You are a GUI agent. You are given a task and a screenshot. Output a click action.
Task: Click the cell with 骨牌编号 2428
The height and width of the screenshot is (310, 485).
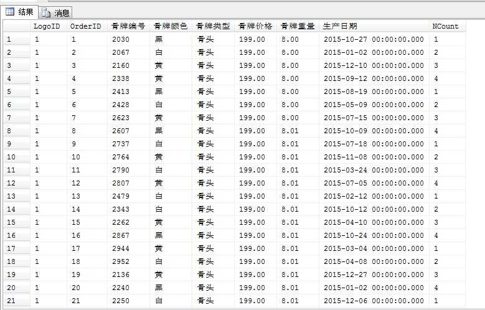point(129,105)
